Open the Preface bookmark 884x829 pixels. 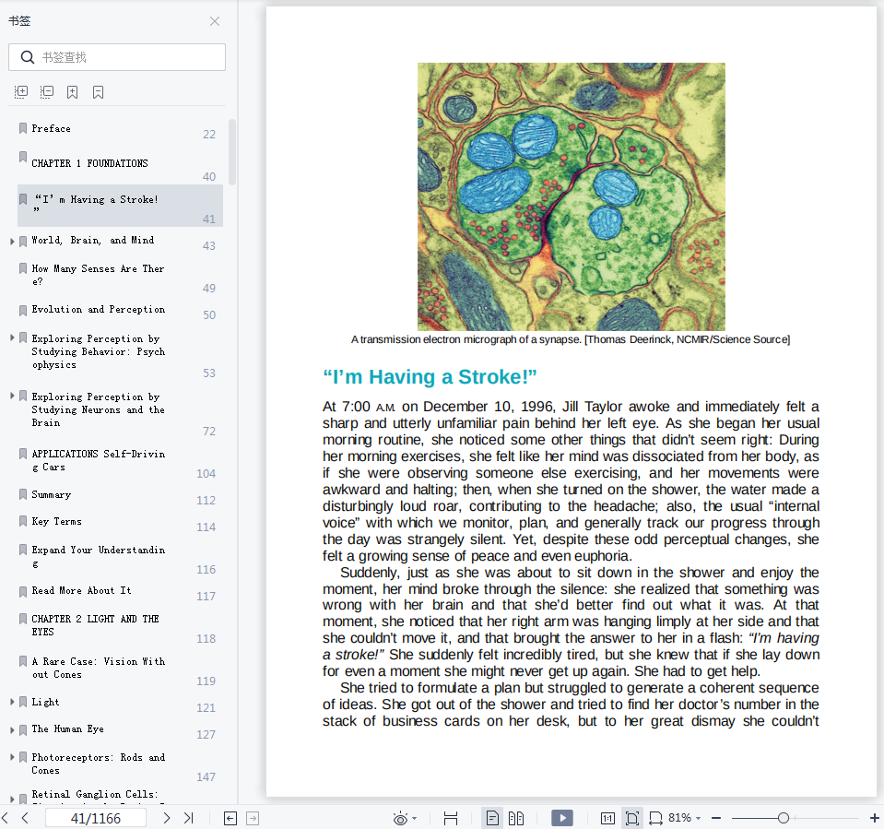point(52,128)
